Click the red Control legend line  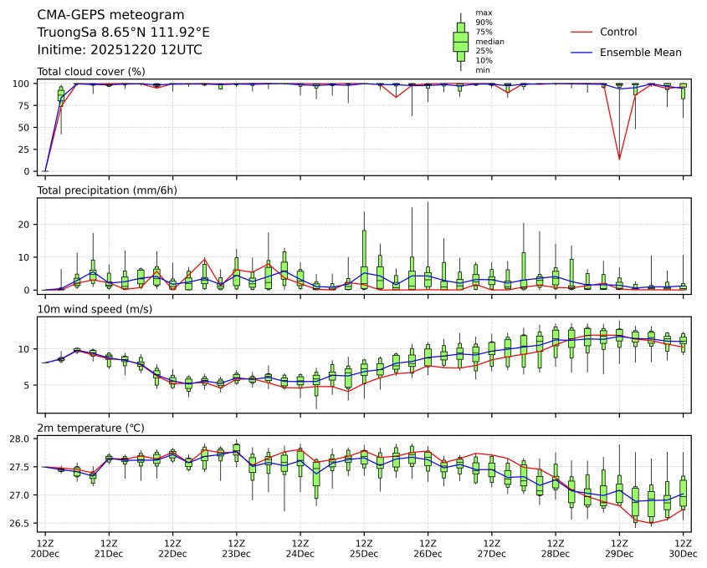click(x=581, y=32)
